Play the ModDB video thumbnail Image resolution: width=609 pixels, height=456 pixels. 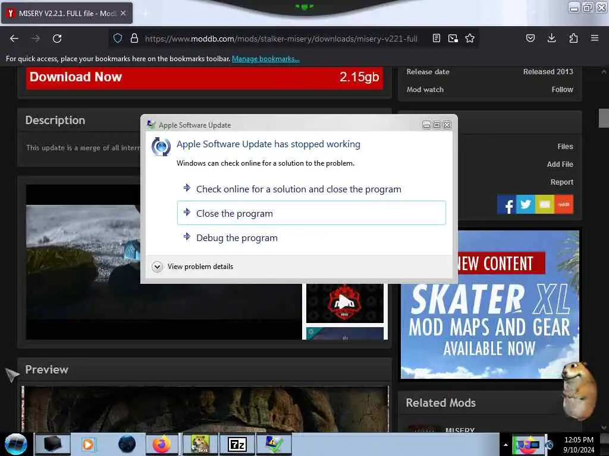point(344,303)
